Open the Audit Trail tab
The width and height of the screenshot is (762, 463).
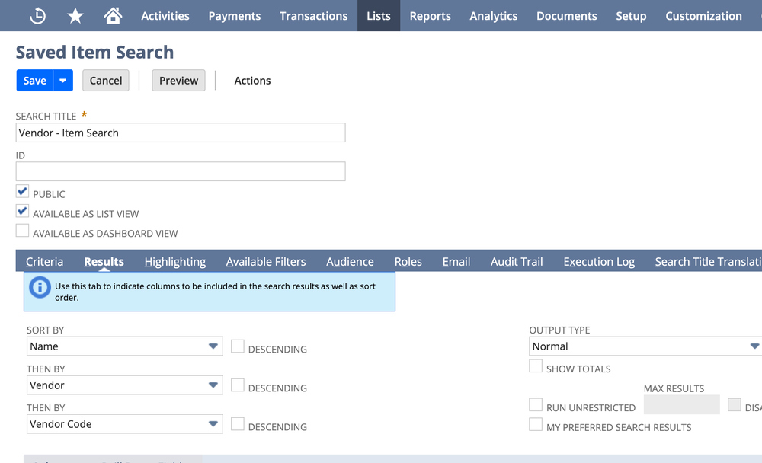[x=516, y=261]
